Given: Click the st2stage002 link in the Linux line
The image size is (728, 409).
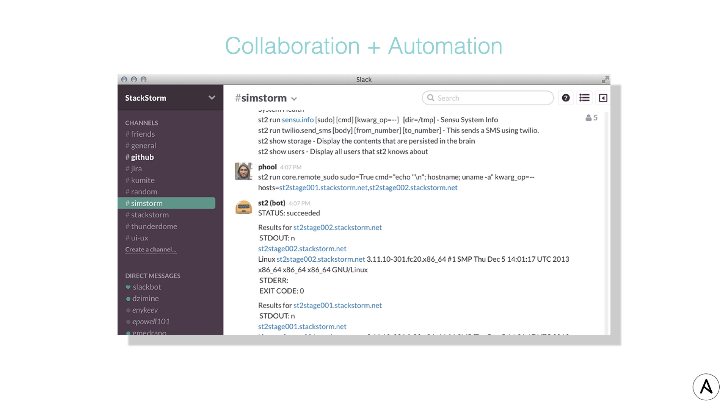Looking at the screenshot, I should (321, 259).
